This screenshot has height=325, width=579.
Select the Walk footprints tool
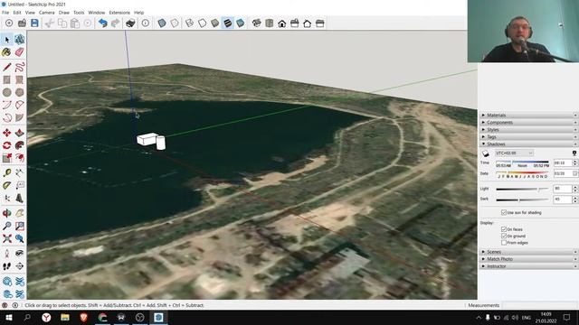(7, 265)
